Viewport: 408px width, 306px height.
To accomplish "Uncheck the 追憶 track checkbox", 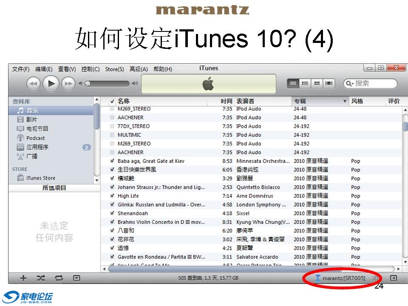I will 112,248.
